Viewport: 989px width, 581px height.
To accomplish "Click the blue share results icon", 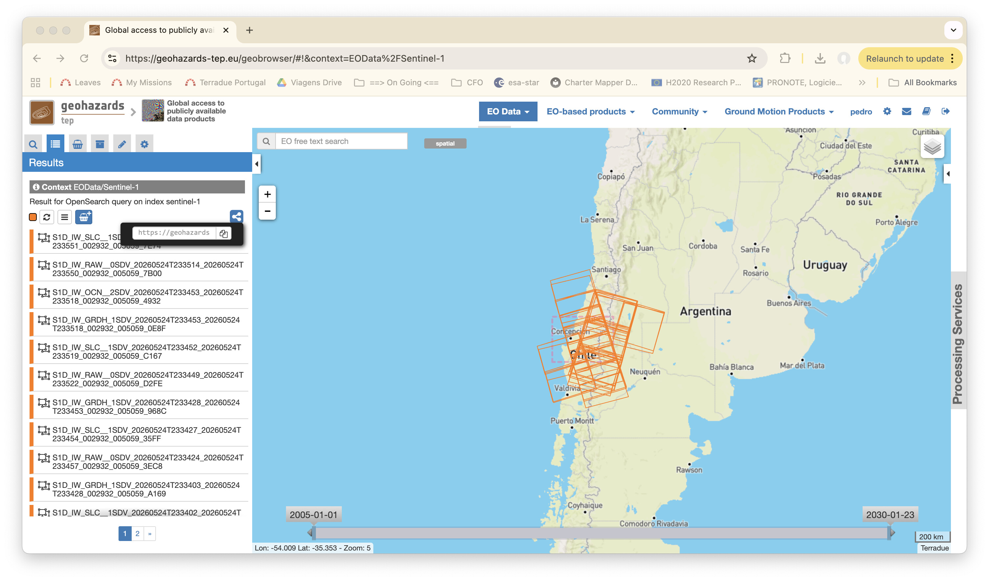I will coord(236,217).
